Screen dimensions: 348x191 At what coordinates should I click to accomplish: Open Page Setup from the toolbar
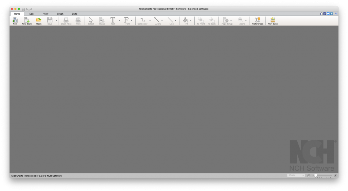coord(226,21)
